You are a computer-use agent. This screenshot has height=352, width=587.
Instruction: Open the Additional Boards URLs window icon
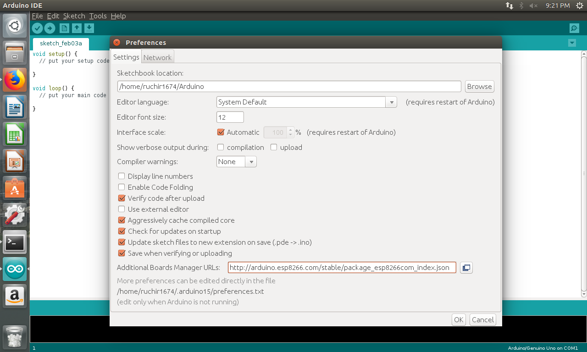pyautogui.click(x=466, y=268)
